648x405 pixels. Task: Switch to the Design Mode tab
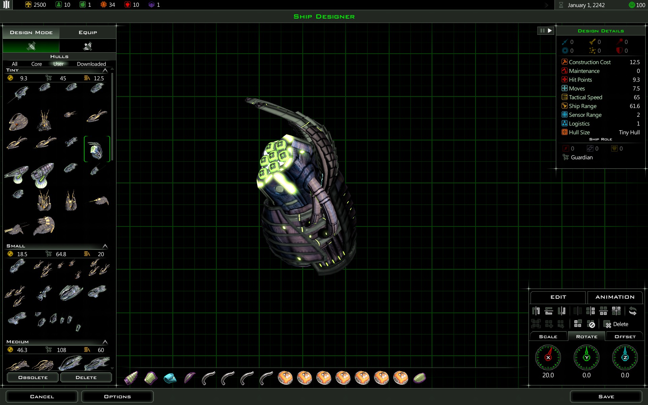(x=31, y=32)
